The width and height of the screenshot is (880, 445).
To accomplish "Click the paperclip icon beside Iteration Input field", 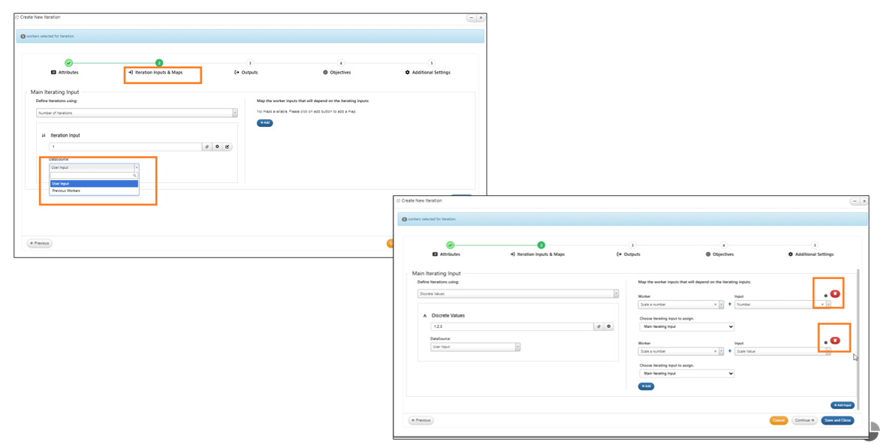I will click(206, 147).
